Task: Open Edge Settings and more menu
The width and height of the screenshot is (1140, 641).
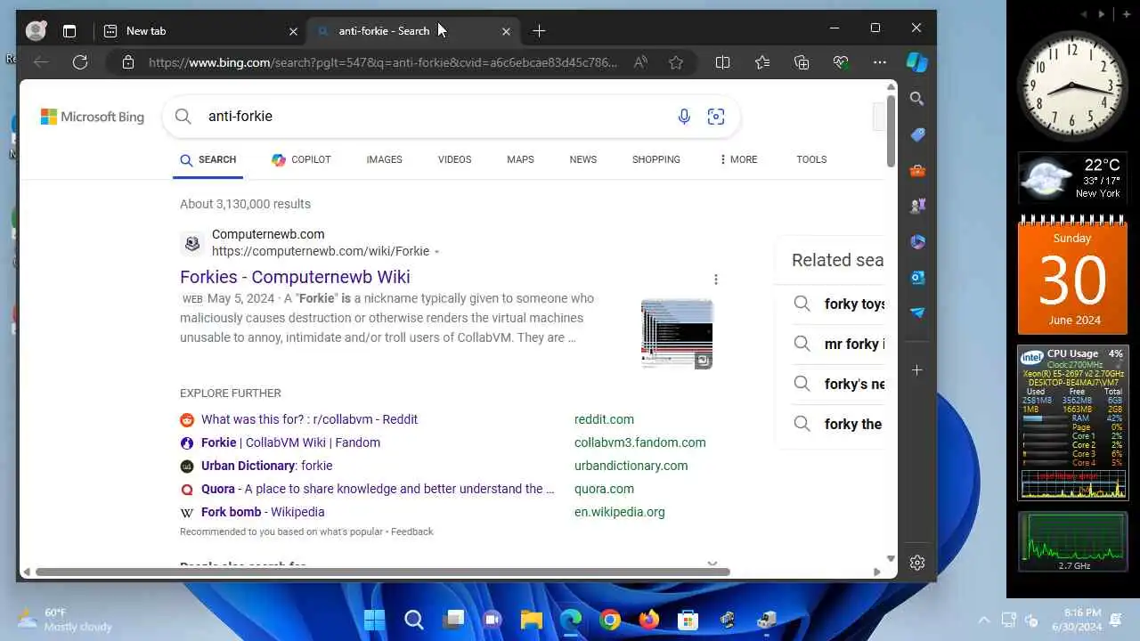Action: 880,62
